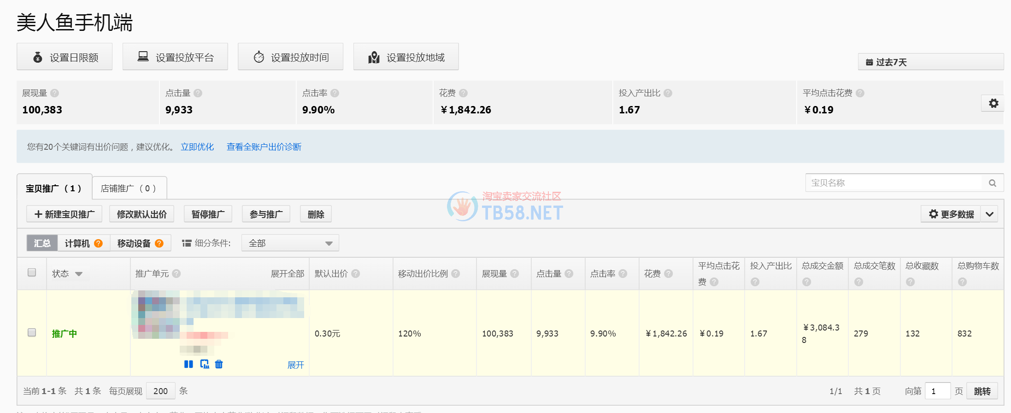Toggle the select-all checkbox in table header
1011x413 pixels.
coord(32,272)
